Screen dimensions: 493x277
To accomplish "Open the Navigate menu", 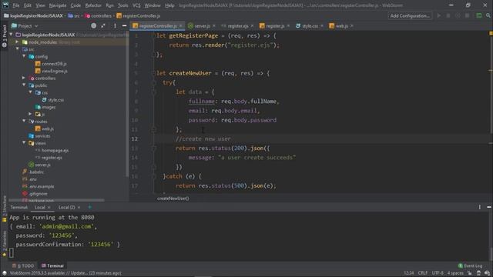I will coord(58,5).
